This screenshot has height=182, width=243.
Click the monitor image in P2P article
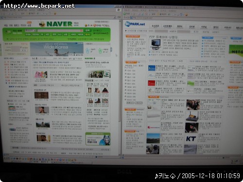tap(156, 44)
